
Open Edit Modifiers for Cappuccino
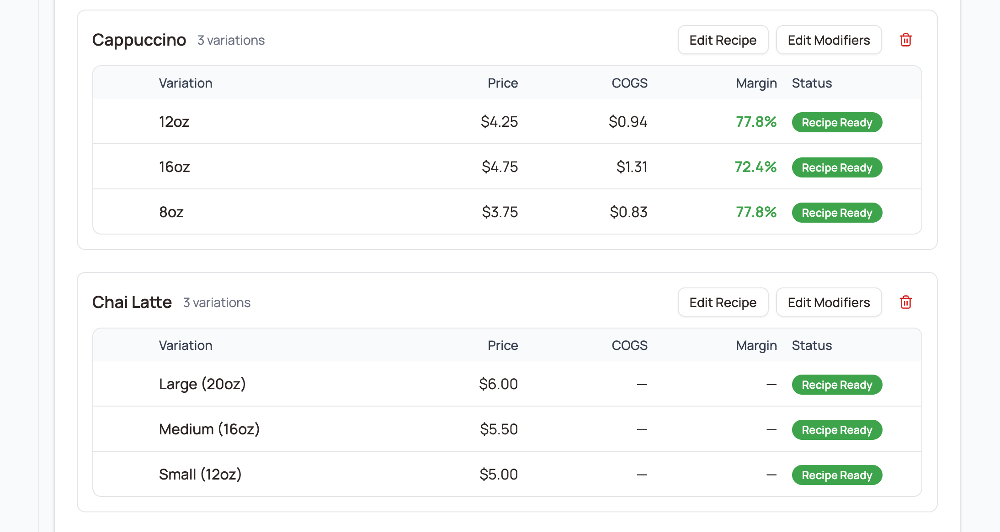point(829,40)
